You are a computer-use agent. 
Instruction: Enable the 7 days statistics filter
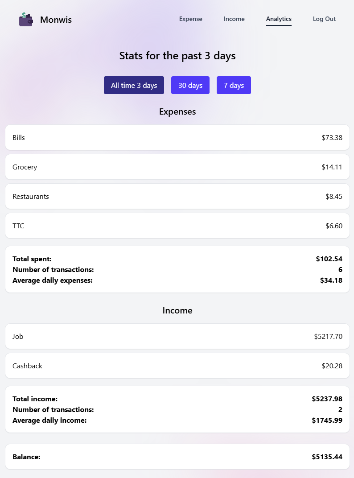[x=234, y=85]
